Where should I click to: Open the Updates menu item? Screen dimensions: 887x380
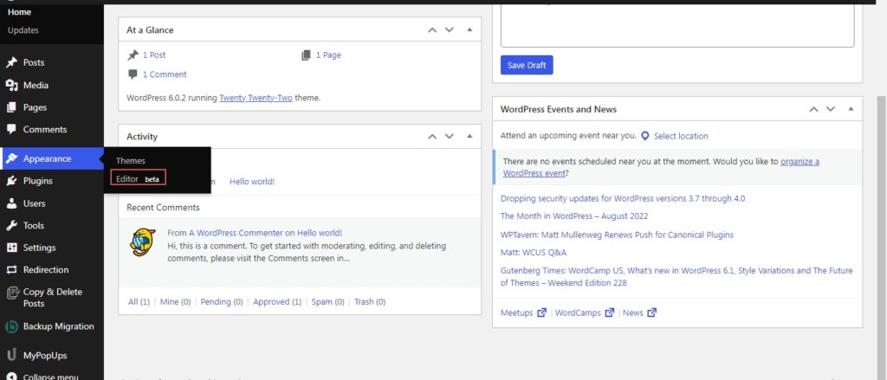pyautogui.click(x=23, y=30)
